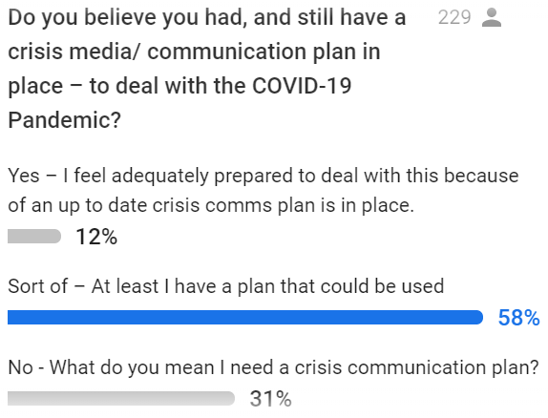The image size is (548, 418).
Task: Click 'plan that could be used' text
Action: click(x=341, y=286)
